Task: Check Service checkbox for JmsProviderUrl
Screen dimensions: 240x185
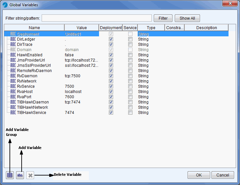Action: (x=130, y=60)
